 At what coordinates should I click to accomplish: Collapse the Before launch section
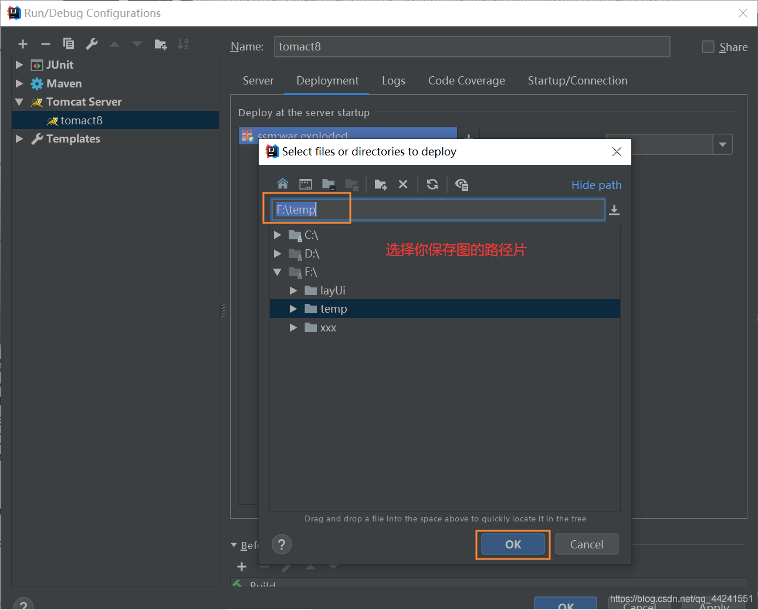pos(234,545)
